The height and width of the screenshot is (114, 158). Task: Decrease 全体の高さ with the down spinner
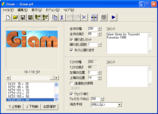point(99,35)
